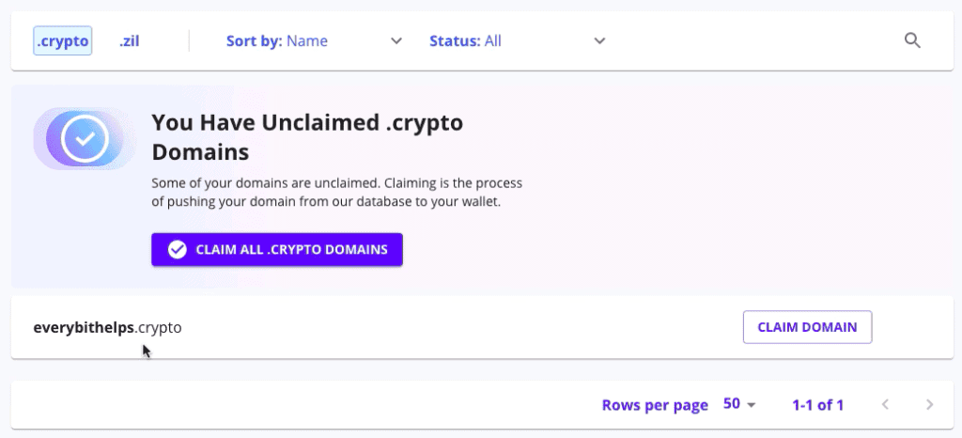Switch to the .zil tab

click(130, 40)
